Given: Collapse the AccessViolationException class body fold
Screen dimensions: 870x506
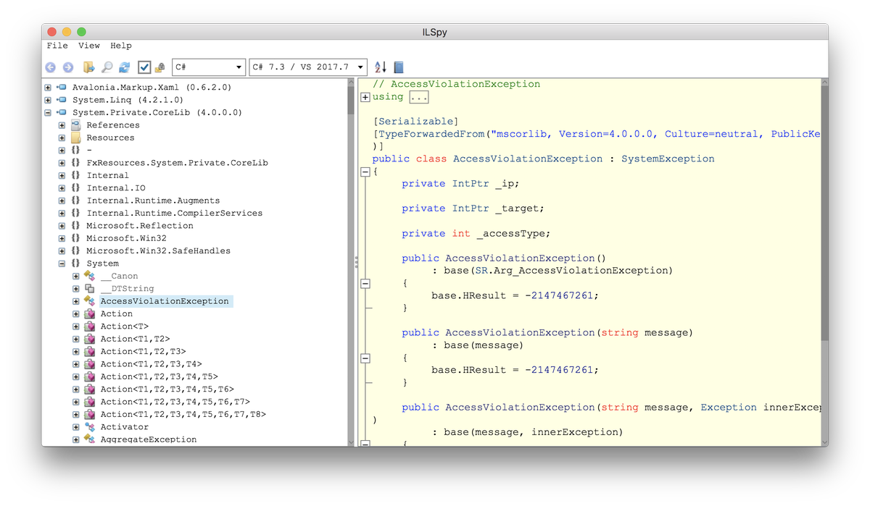Looking at the screenshot, I should (365, 172).
